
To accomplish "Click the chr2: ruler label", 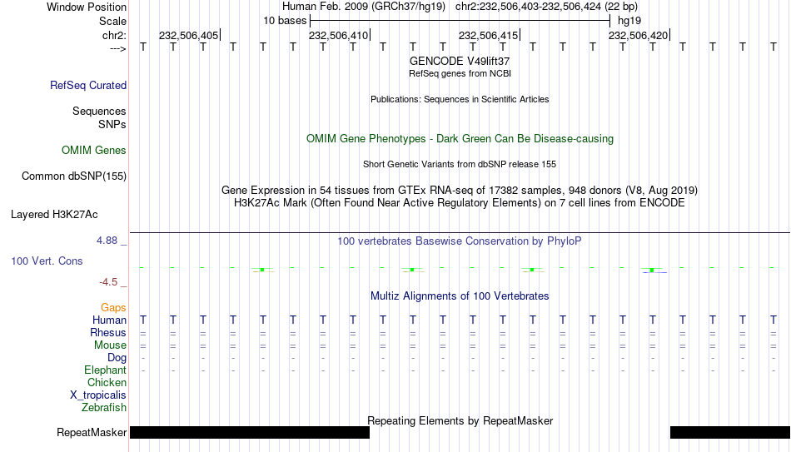I will tap(115, 35).
